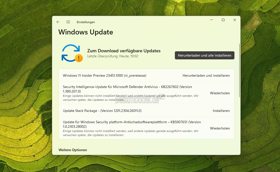Click the error note under KB5007651 update
The image size is (280, 172).
131,133
